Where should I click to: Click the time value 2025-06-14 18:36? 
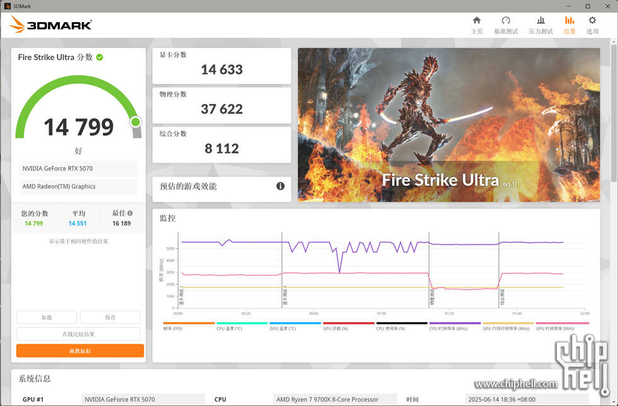click(527, 399)
